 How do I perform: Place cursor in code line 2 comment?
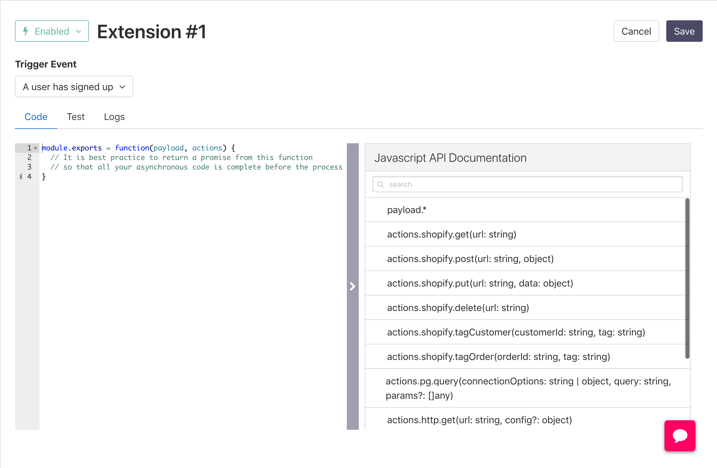[x=181, y=157]
